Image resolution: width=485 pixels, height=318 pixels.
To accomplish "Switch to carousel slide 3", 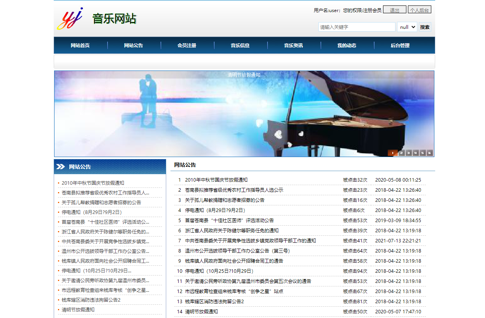I will click(408, 153).
